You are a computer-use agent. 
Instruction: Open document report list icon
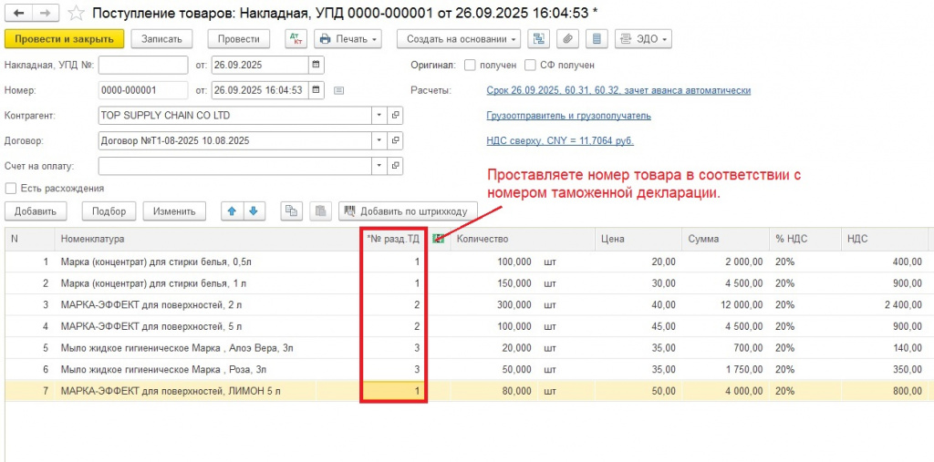[597, 39]
